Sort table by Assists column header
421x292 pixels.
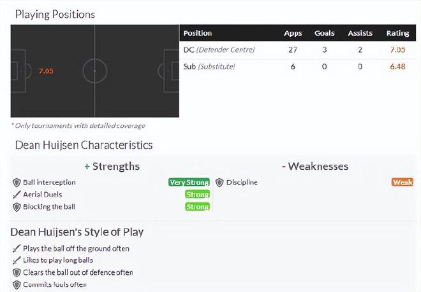(360, 33)
